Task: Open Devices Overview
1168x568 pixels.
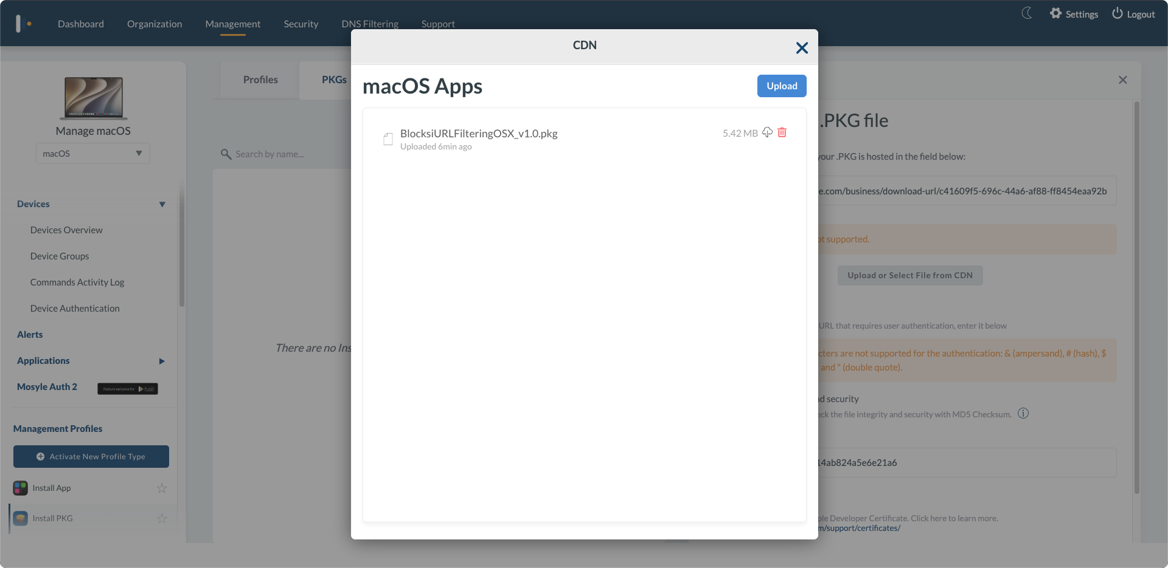Action: [66, 230]
